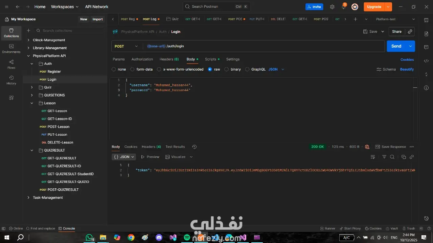This screenshot has width=433, height=243.
Task: Open the Collections sidebar panel
Action: (11, 33)
